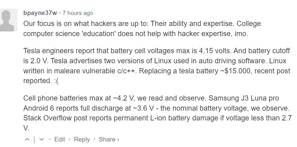Click the quoted word 'education'
The height and width of the screenshot is (147, 297).
coord(98,34)
